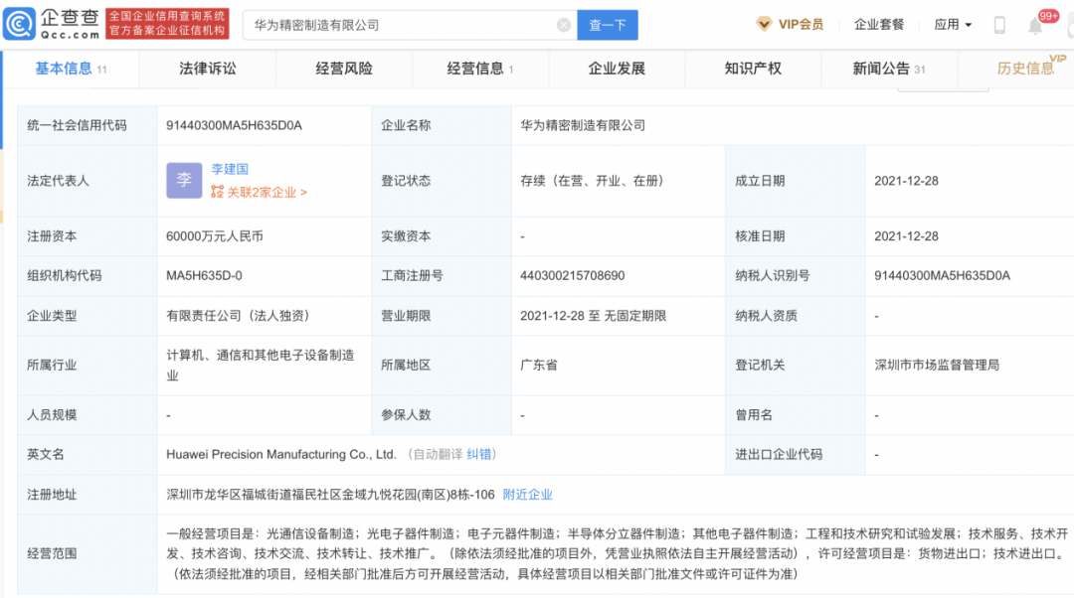Select registered capital 60000万元人民币
Viewport: 1074px width, 598px height.
[215, 236]
